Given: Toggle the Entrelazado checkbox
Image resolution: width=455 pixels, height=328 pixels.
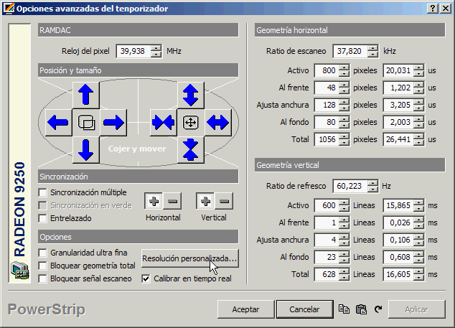Looking at the screenshot, I should 42,218.
